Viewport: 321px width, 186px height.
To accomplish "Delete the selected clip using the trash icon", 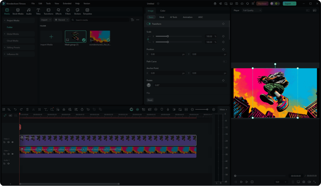I will 27,110.
